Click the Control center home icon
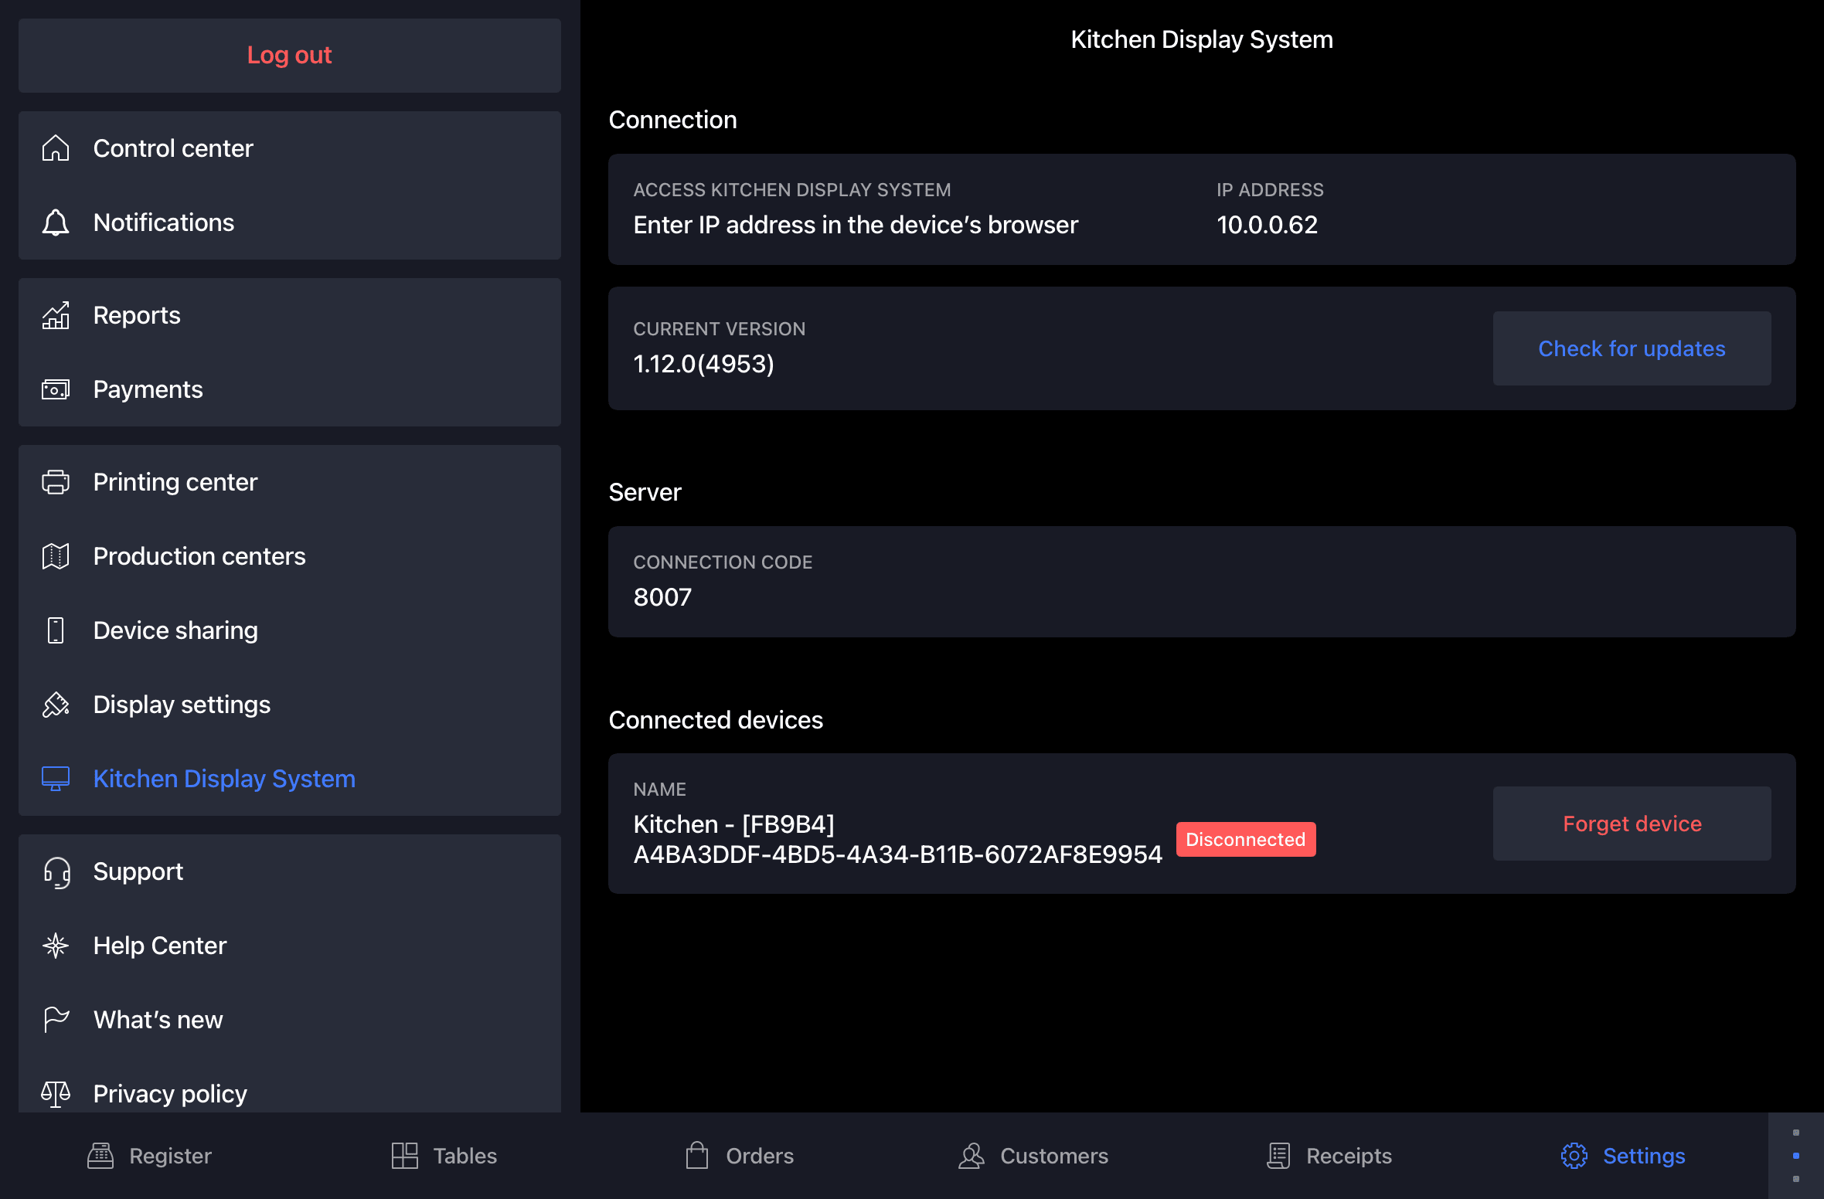Screen dimensions: 1824x1199 [x=56, y=148]
